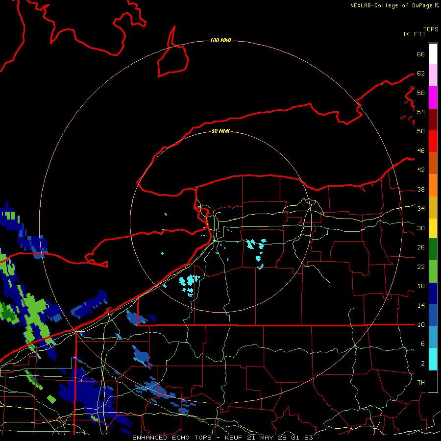The image size is (441, 441).
Task: Click the cyan swatch beside label 2
Action: coord(433,359)
